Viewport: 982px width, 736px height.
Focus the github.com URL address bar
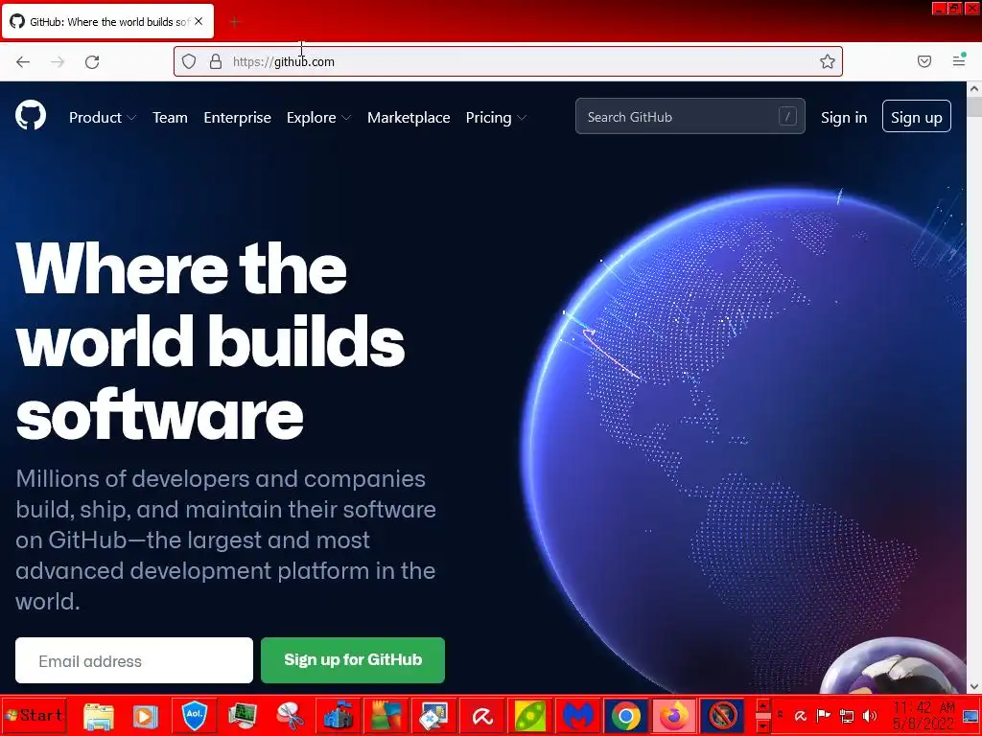point(508,61)
